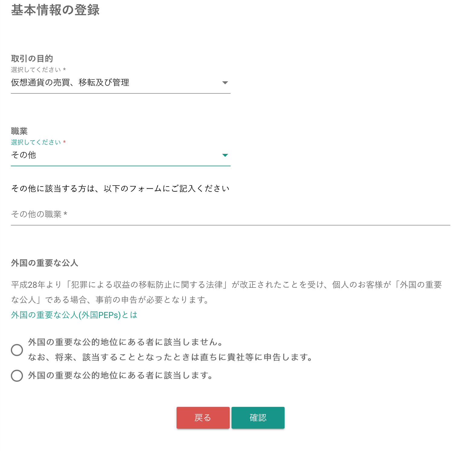Focus the その他の職業 text input
463x451 pixels.
click(x=231, y=214)
